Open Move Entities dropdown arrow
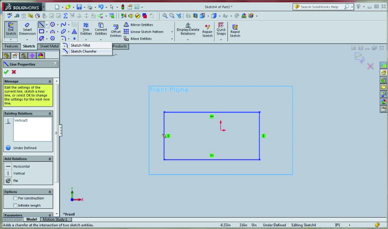388x229 pixels. click(172, 39)
